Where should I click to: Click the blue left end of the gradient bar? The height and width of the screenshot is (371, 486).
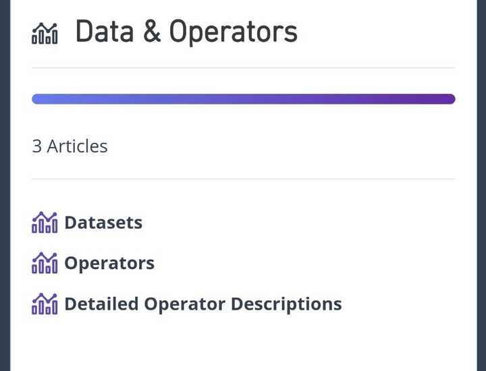[40, 99]
